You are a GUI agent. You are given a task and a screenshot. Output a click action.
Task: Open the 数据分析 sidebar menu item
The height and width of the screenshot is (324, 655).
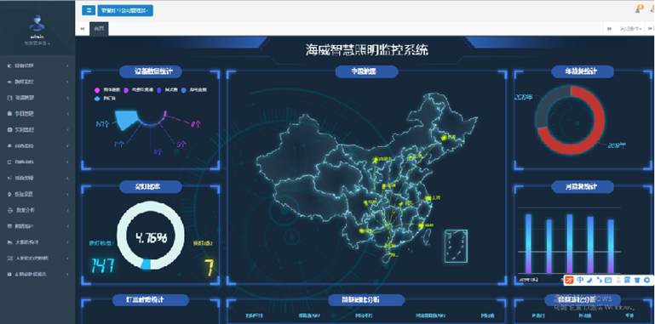point(37,210)
